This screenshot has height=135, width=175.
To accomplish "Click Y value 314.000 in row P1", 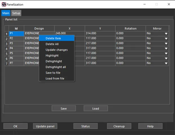I will coord(100,34).
